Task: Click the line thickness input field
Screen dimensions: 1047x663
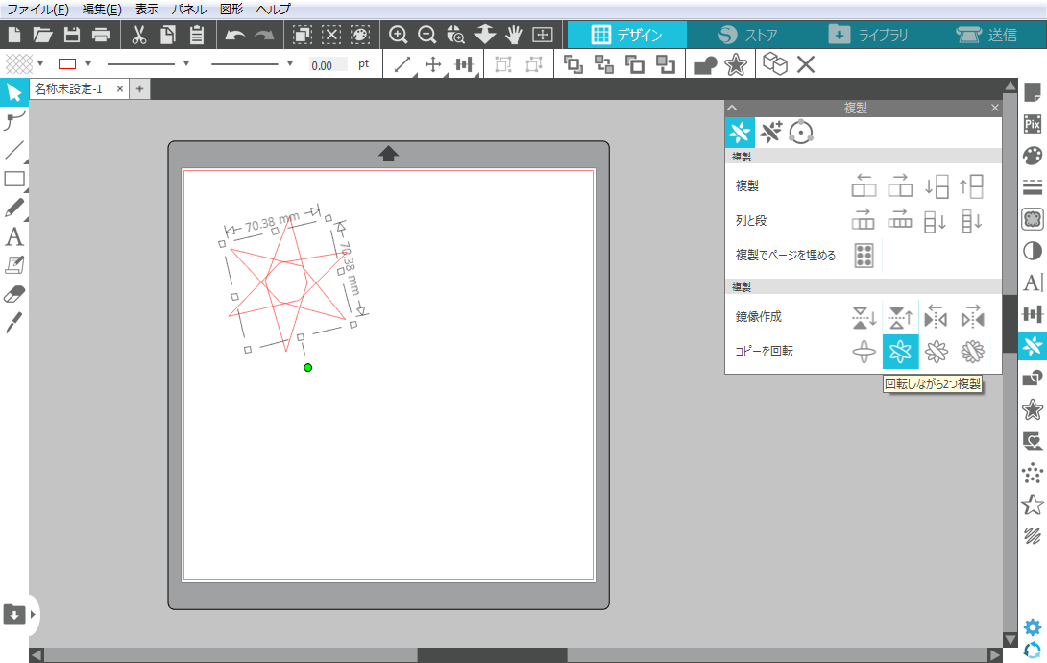Action: click(328, 65)
